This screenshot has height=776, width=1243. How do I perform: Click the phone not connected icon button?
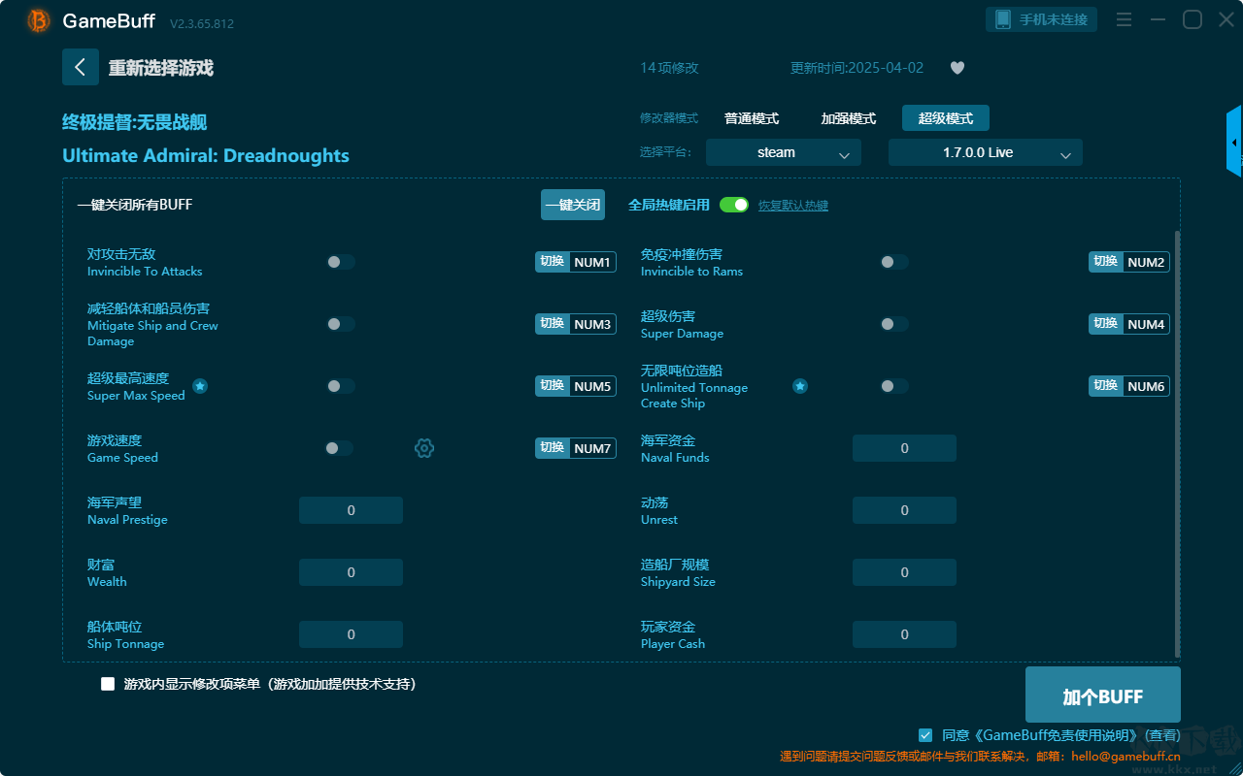tap(1042, 19)
